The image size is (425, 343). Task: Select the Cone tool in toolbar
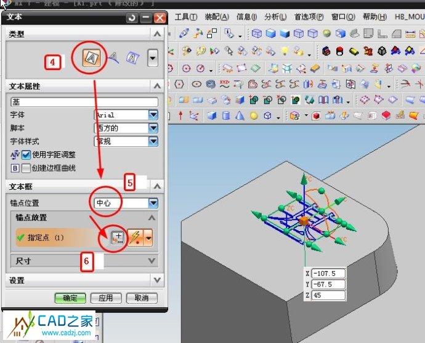pos(240,115)
